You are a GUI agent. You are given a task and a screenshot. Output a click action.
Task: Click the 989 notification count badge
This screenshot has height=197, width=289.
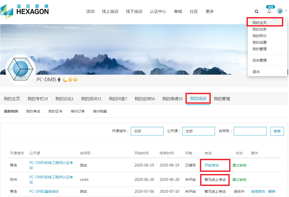(271, 7)
